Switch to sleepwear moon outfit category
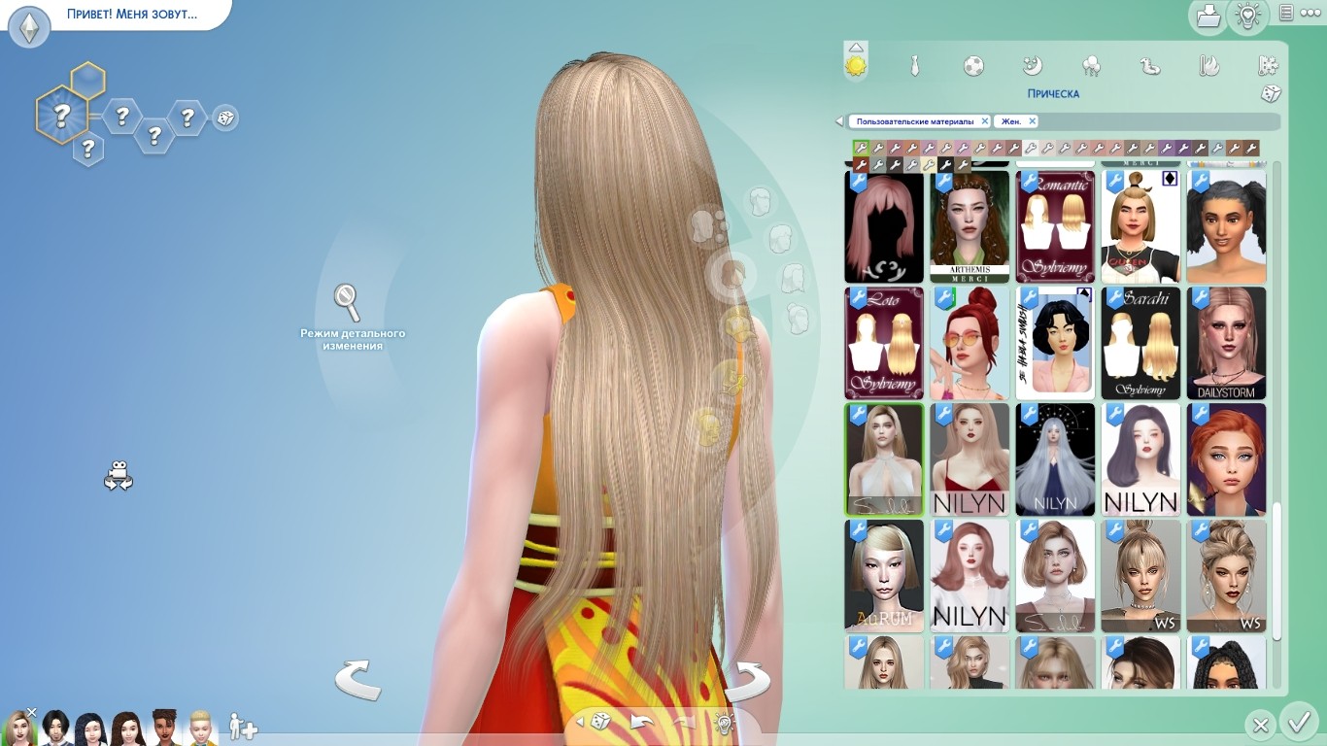Screen dimensions: 1327x746 [1032, 66]
